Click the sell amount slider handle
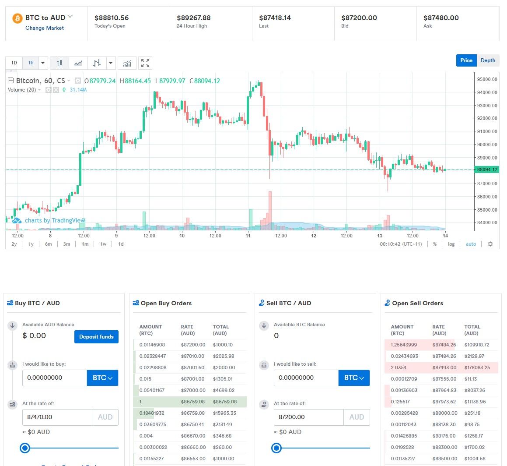The width and height of the screenshot is (507, 466). [276, 448]
